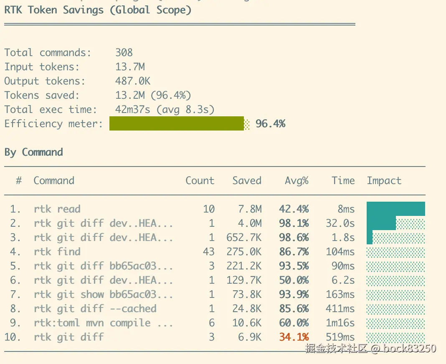This screenshot has height=364, width=446.
Task: Click the Count column header
Action: [x=200, y=180]
